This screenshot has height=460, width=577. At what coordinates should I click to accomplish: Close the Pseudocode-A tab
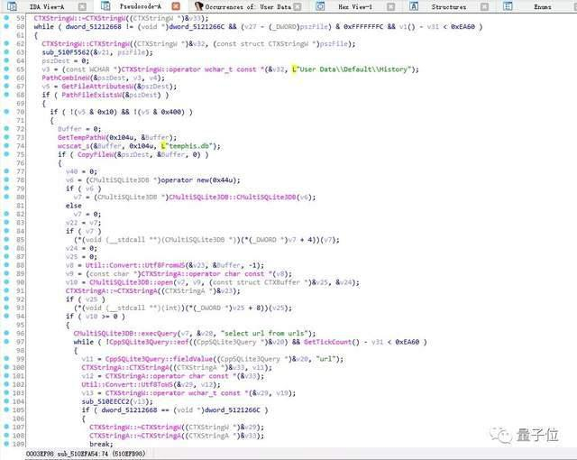(x=177, y=6)
